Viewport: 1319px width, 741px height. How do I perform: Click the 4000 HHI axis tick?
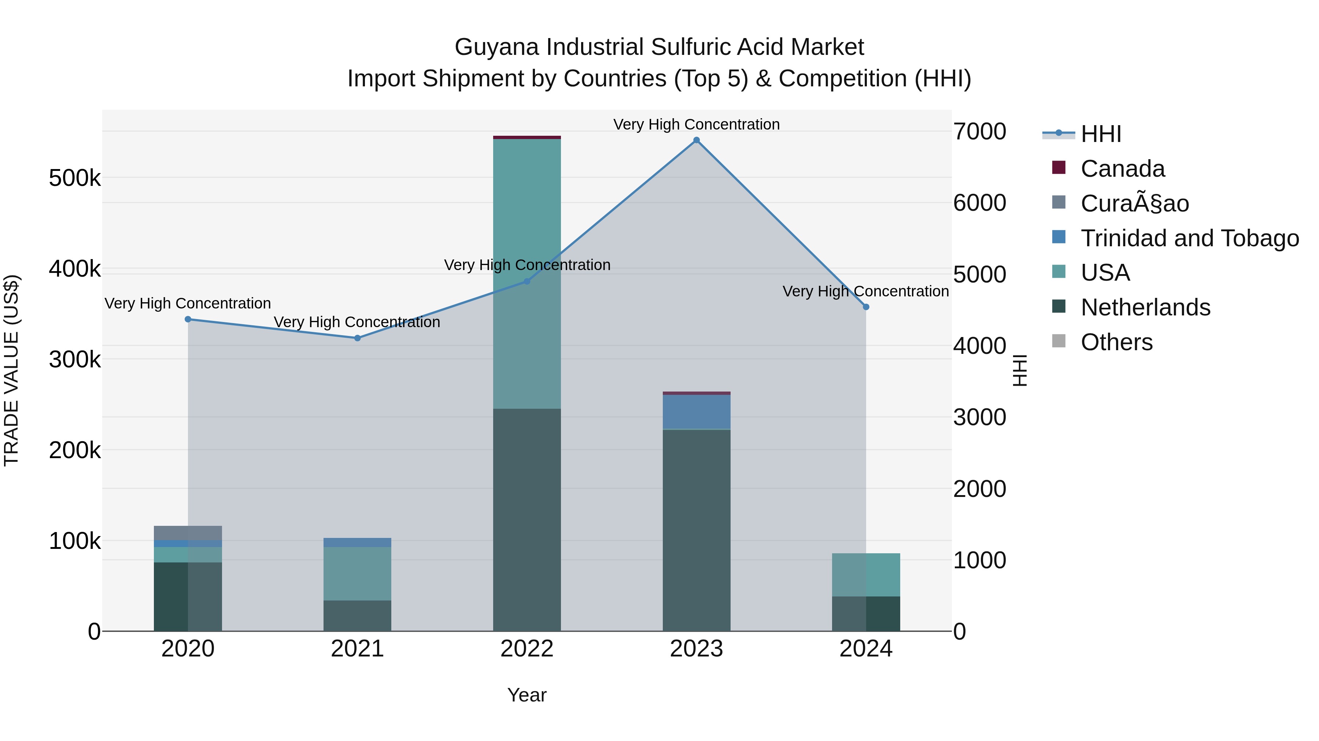coord(979,346)
